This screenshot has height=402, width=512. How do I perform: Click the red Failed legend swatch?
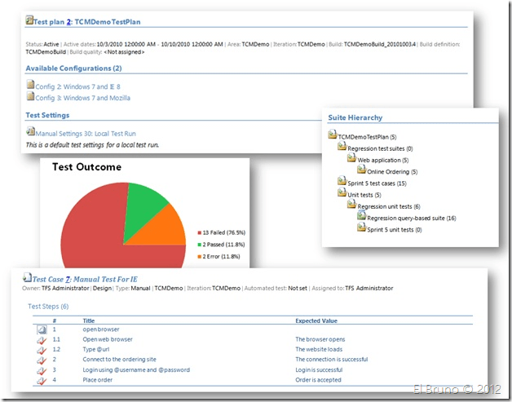[200, 231]
